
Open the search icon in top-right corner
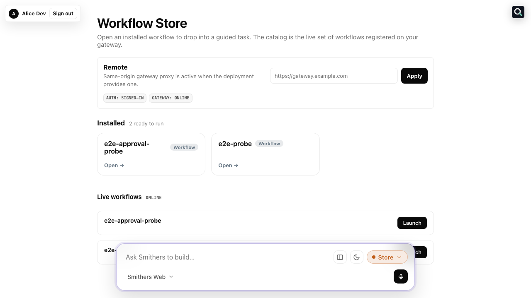pos(518,12)
